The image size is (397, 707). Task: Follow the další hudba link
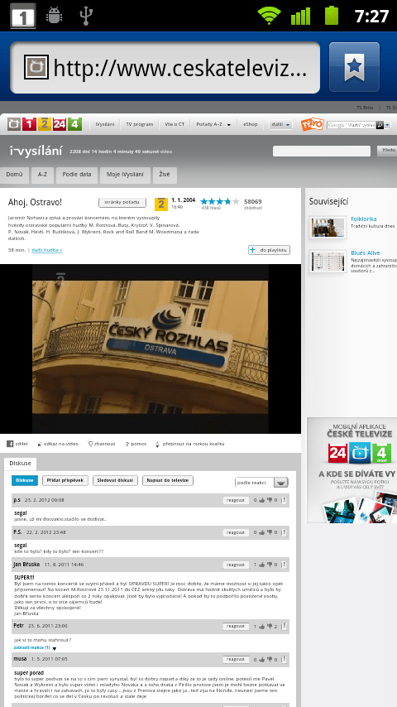coord(47,250)
